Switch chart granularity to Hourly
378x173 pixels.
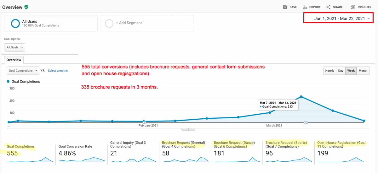(x=330, y=71)
